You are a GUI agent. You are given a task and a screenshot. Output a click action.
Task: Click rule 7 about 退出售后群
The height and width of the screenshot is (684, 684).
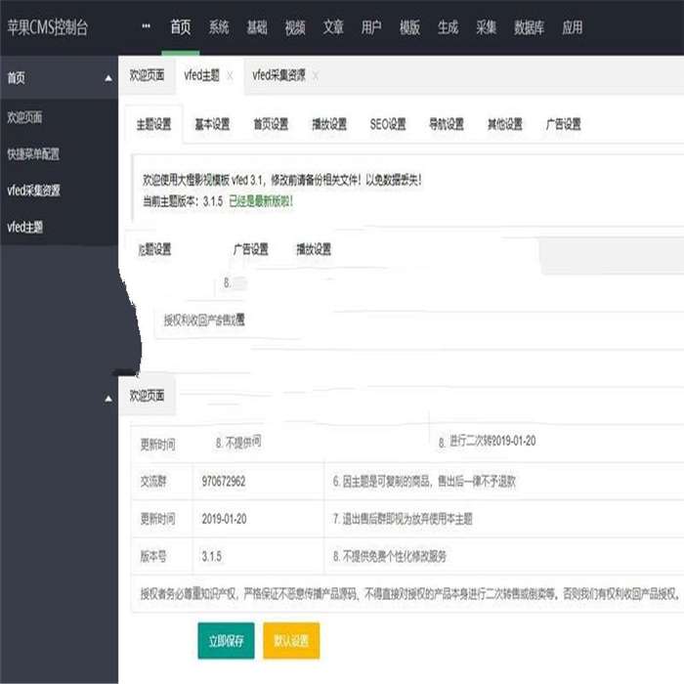(x=403, y=519)
